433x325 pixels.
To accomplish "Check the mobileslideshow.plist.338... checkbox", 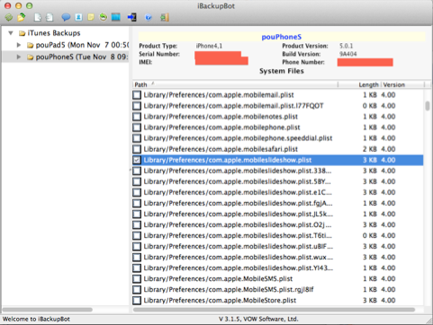I will (x=137, y=171).
